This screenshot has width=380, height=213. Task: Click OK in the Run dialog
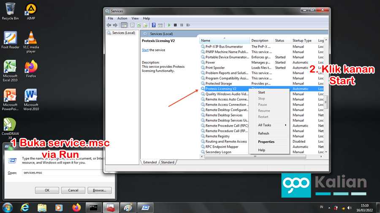pyautogui.click(x=47, y=190)
